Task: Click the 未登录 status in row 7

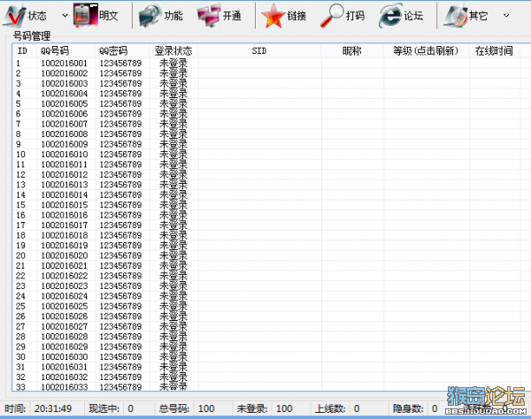Action: click(x=173, y=124)
